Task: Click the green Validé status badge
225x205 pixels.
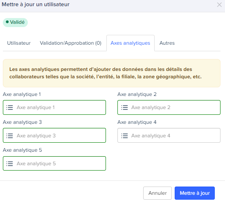Action: point(16,22)
